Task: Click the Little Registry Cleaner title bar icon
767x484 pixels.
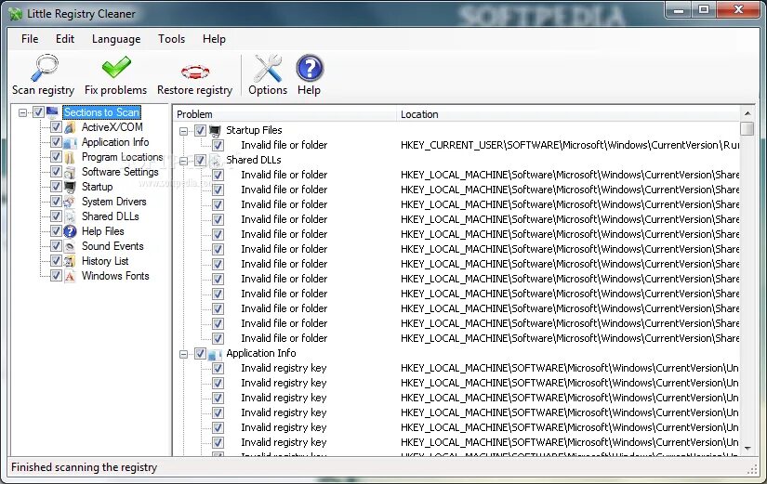Action: pyautogui.click(x=16, y=14)
